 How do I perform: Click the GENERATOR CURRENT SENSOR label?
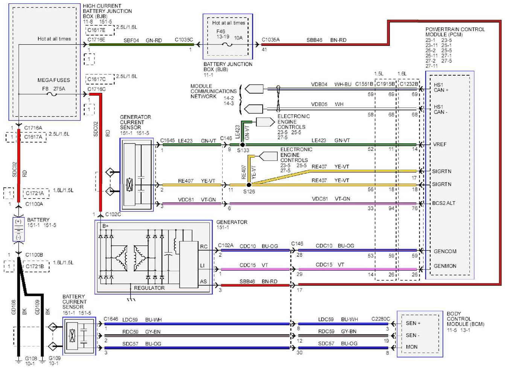(x=135, y=122)
